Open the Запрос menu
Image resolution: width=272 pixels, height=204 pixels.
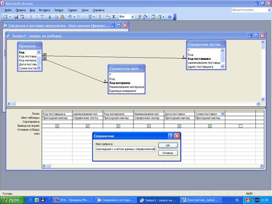pos(59,10)
